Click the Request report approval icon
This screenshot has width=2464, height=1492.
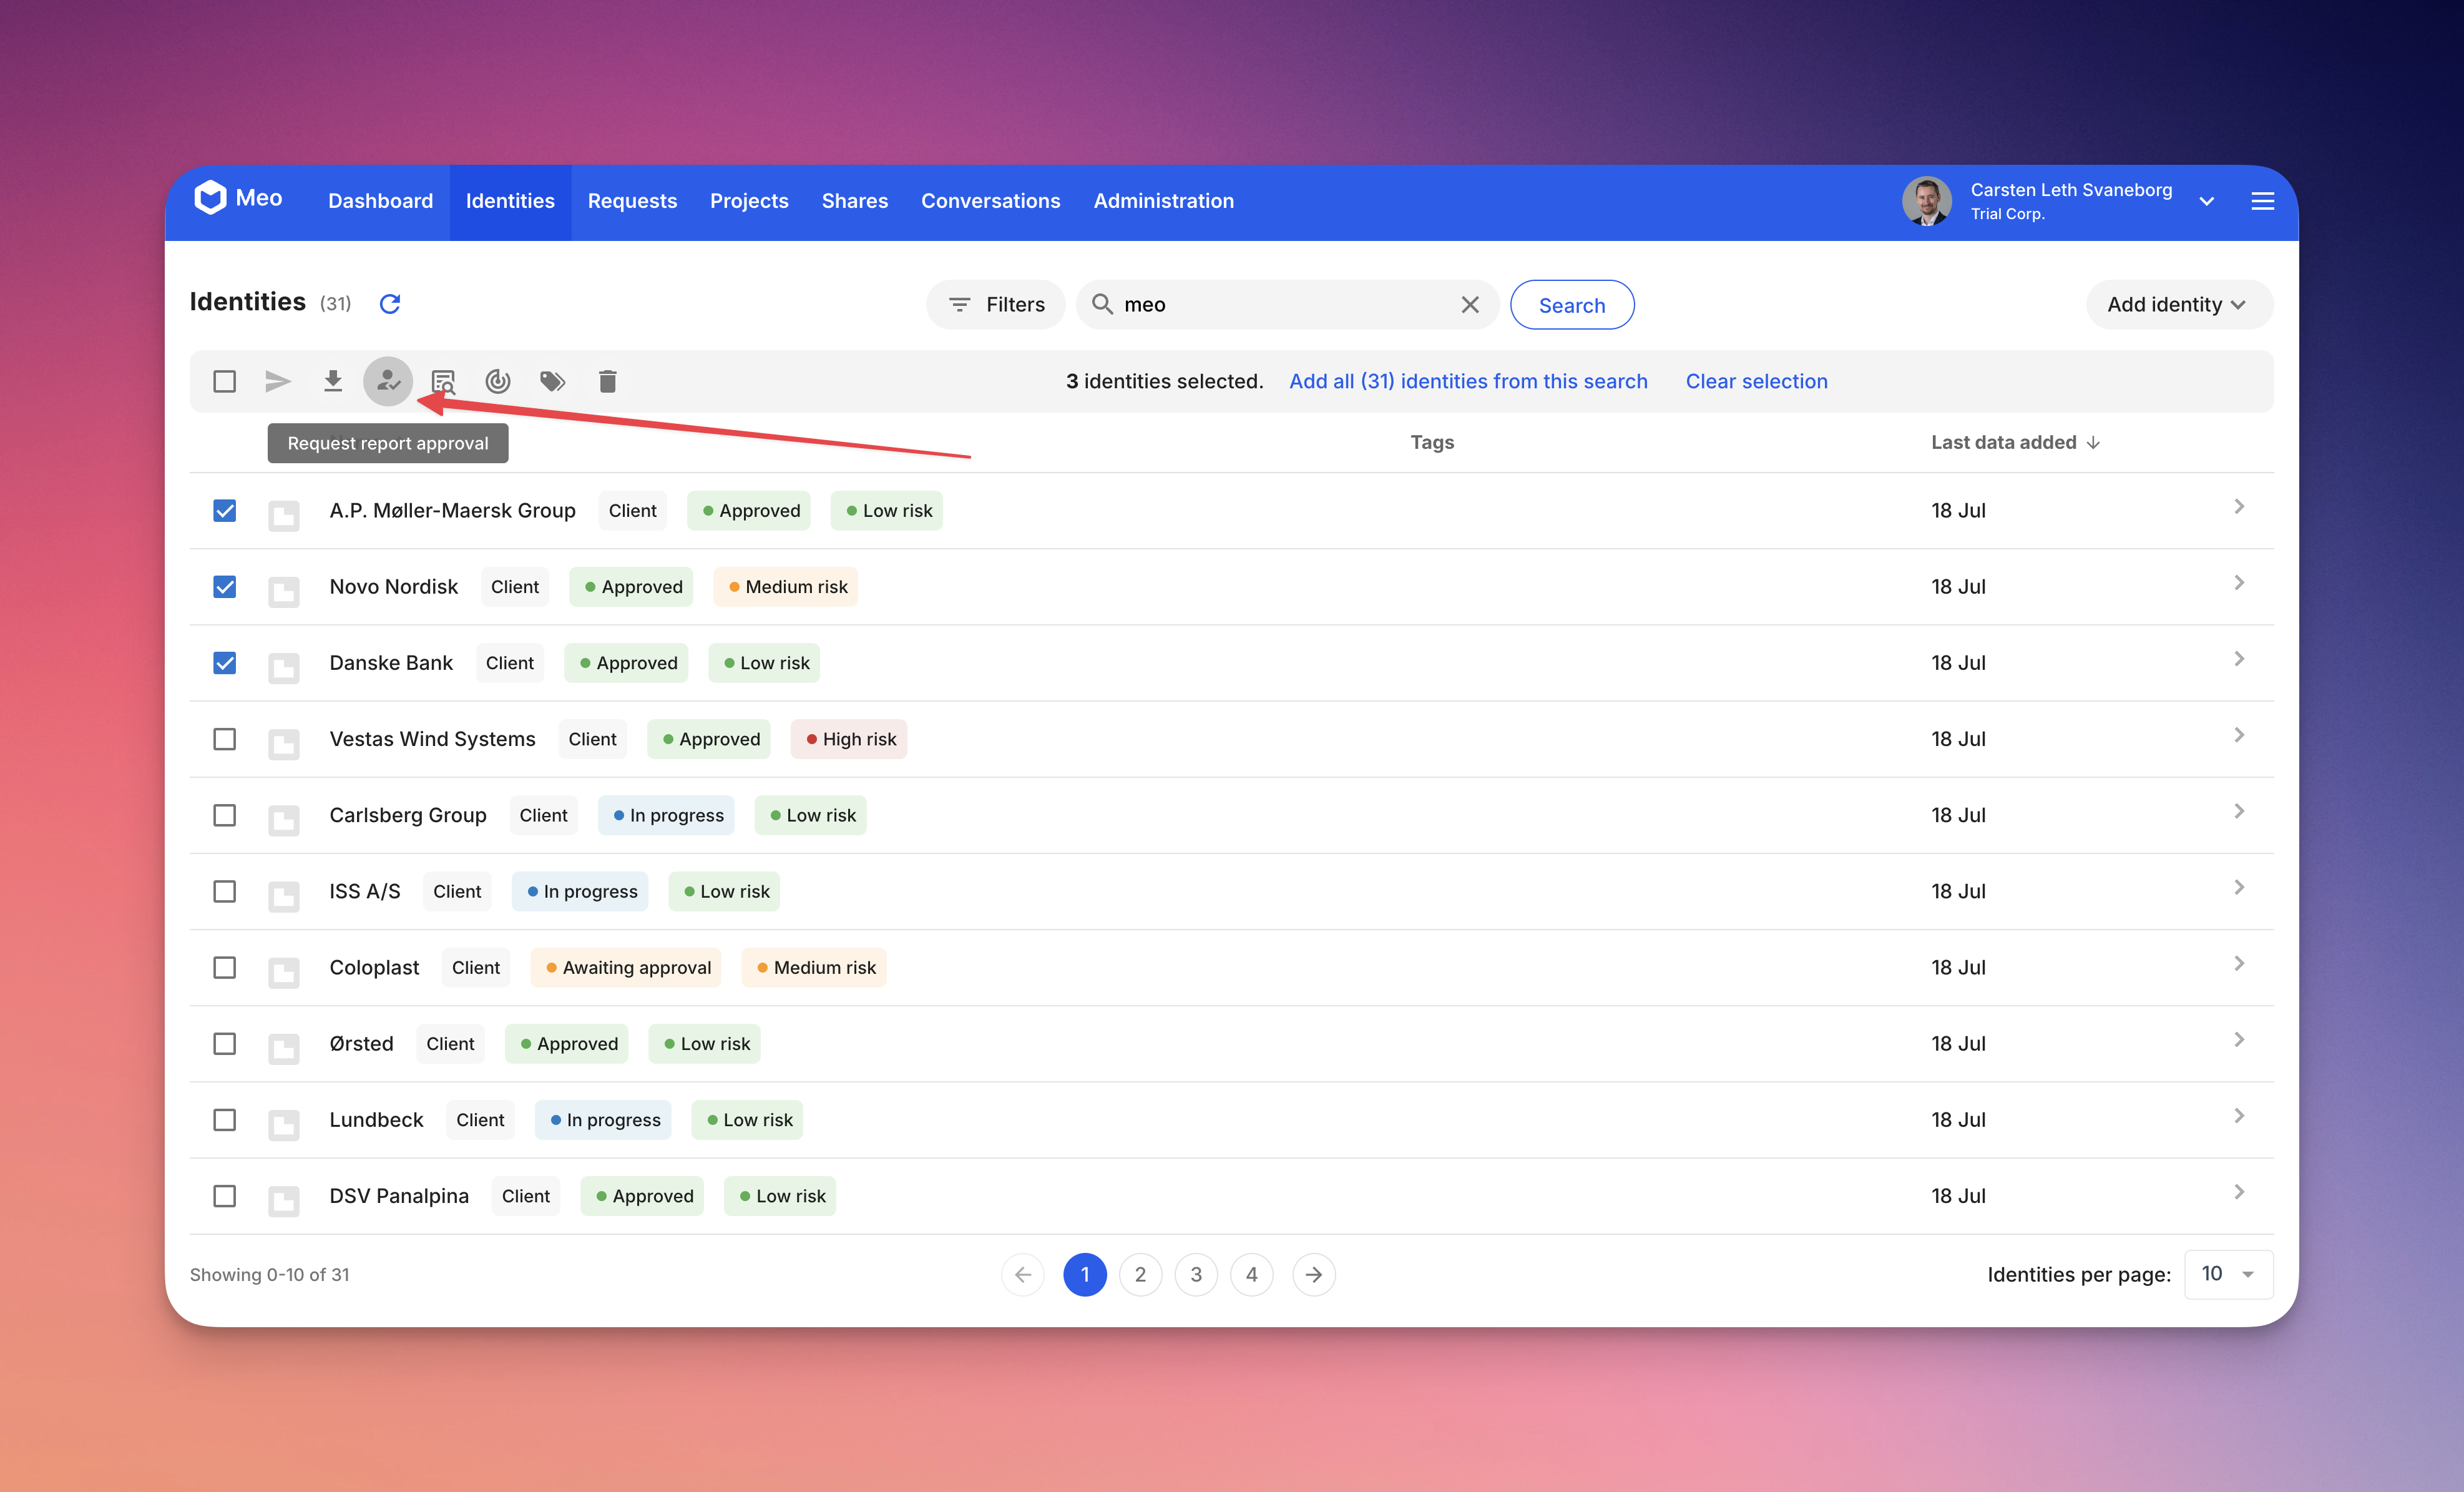[388, 381]
